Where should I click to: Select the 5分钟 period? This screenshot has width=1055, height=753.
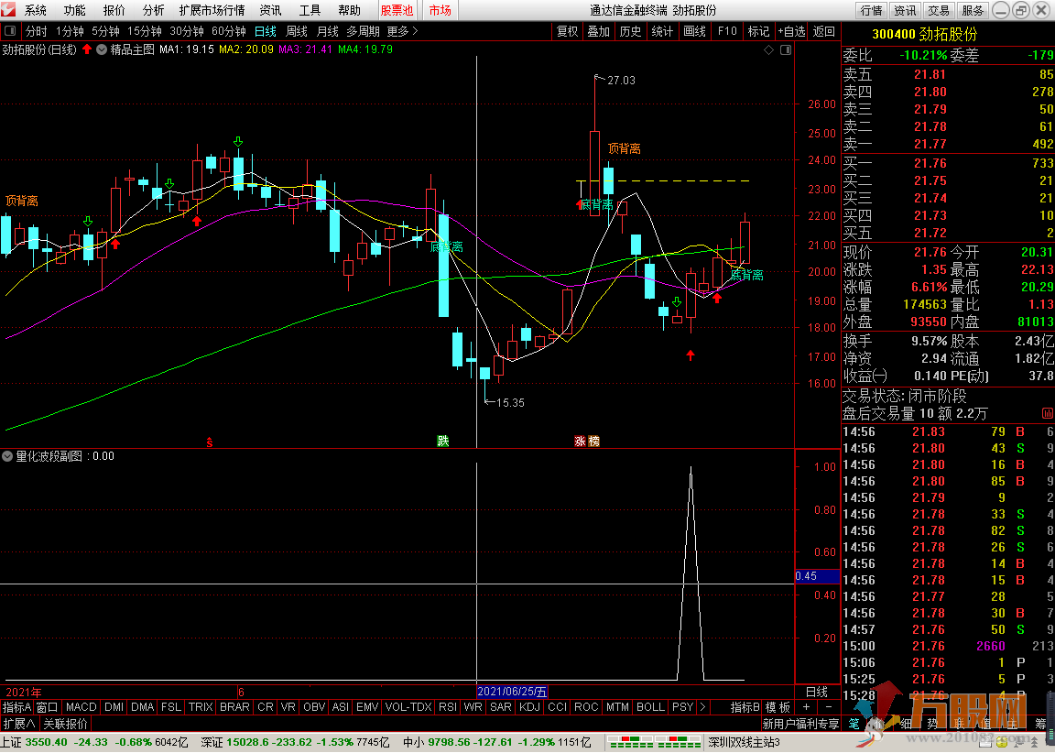(x=105, y=31)
